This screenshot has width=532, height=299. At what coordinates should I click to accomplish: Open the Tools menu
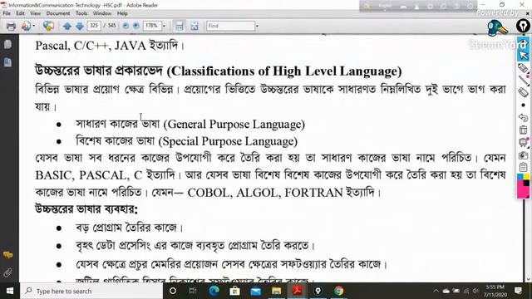coord(81,13)
